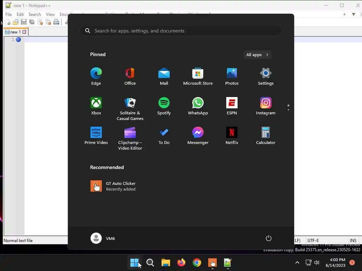Switch to Notepad++ on the taskbar
The width and height of the screenshot is (362, 271).
pos(228,263)
